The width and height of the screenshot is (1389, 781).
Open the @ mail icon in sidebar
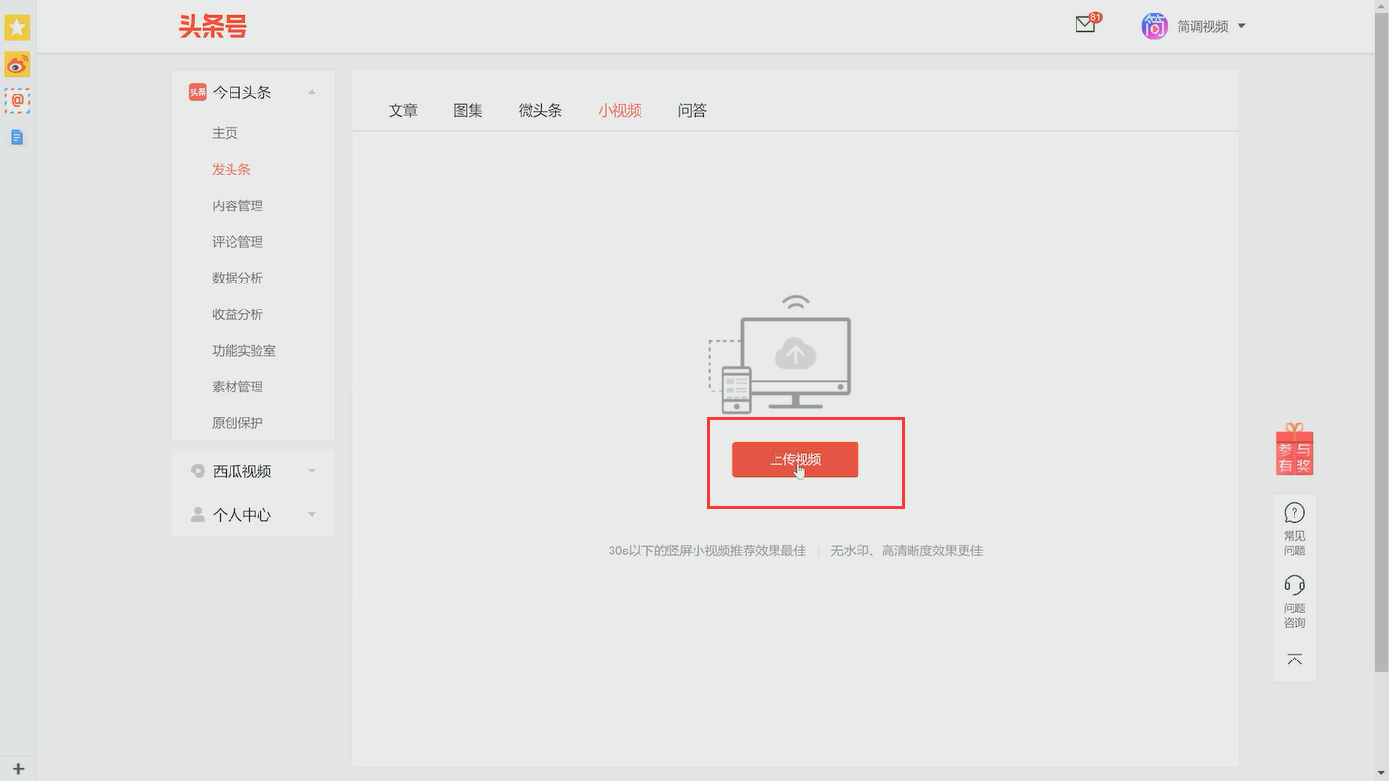coord(17,100)
